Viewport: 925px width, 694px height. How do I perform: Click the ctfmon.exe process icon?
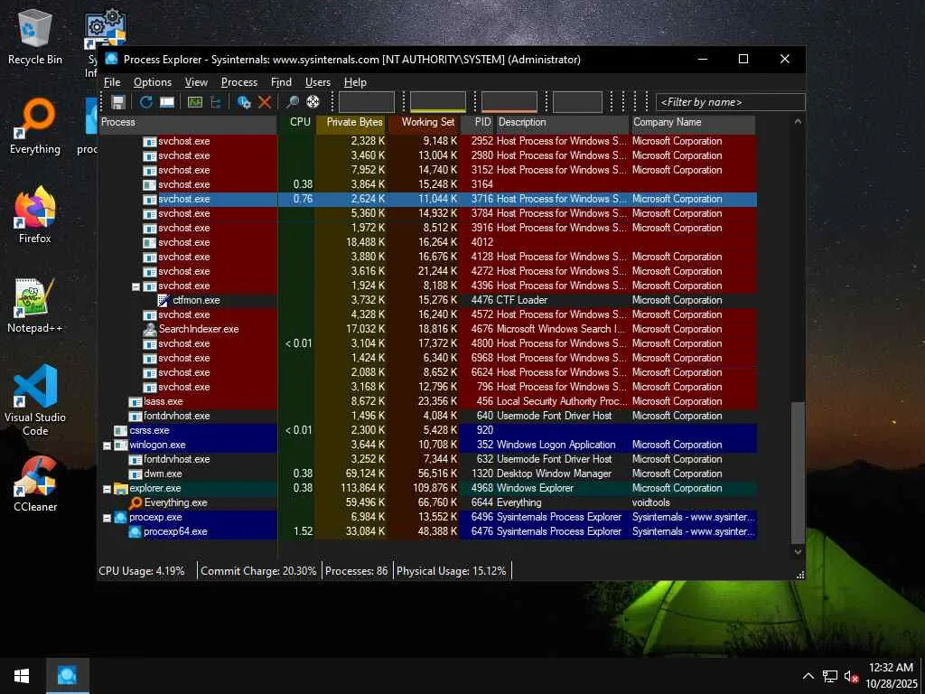164,300
